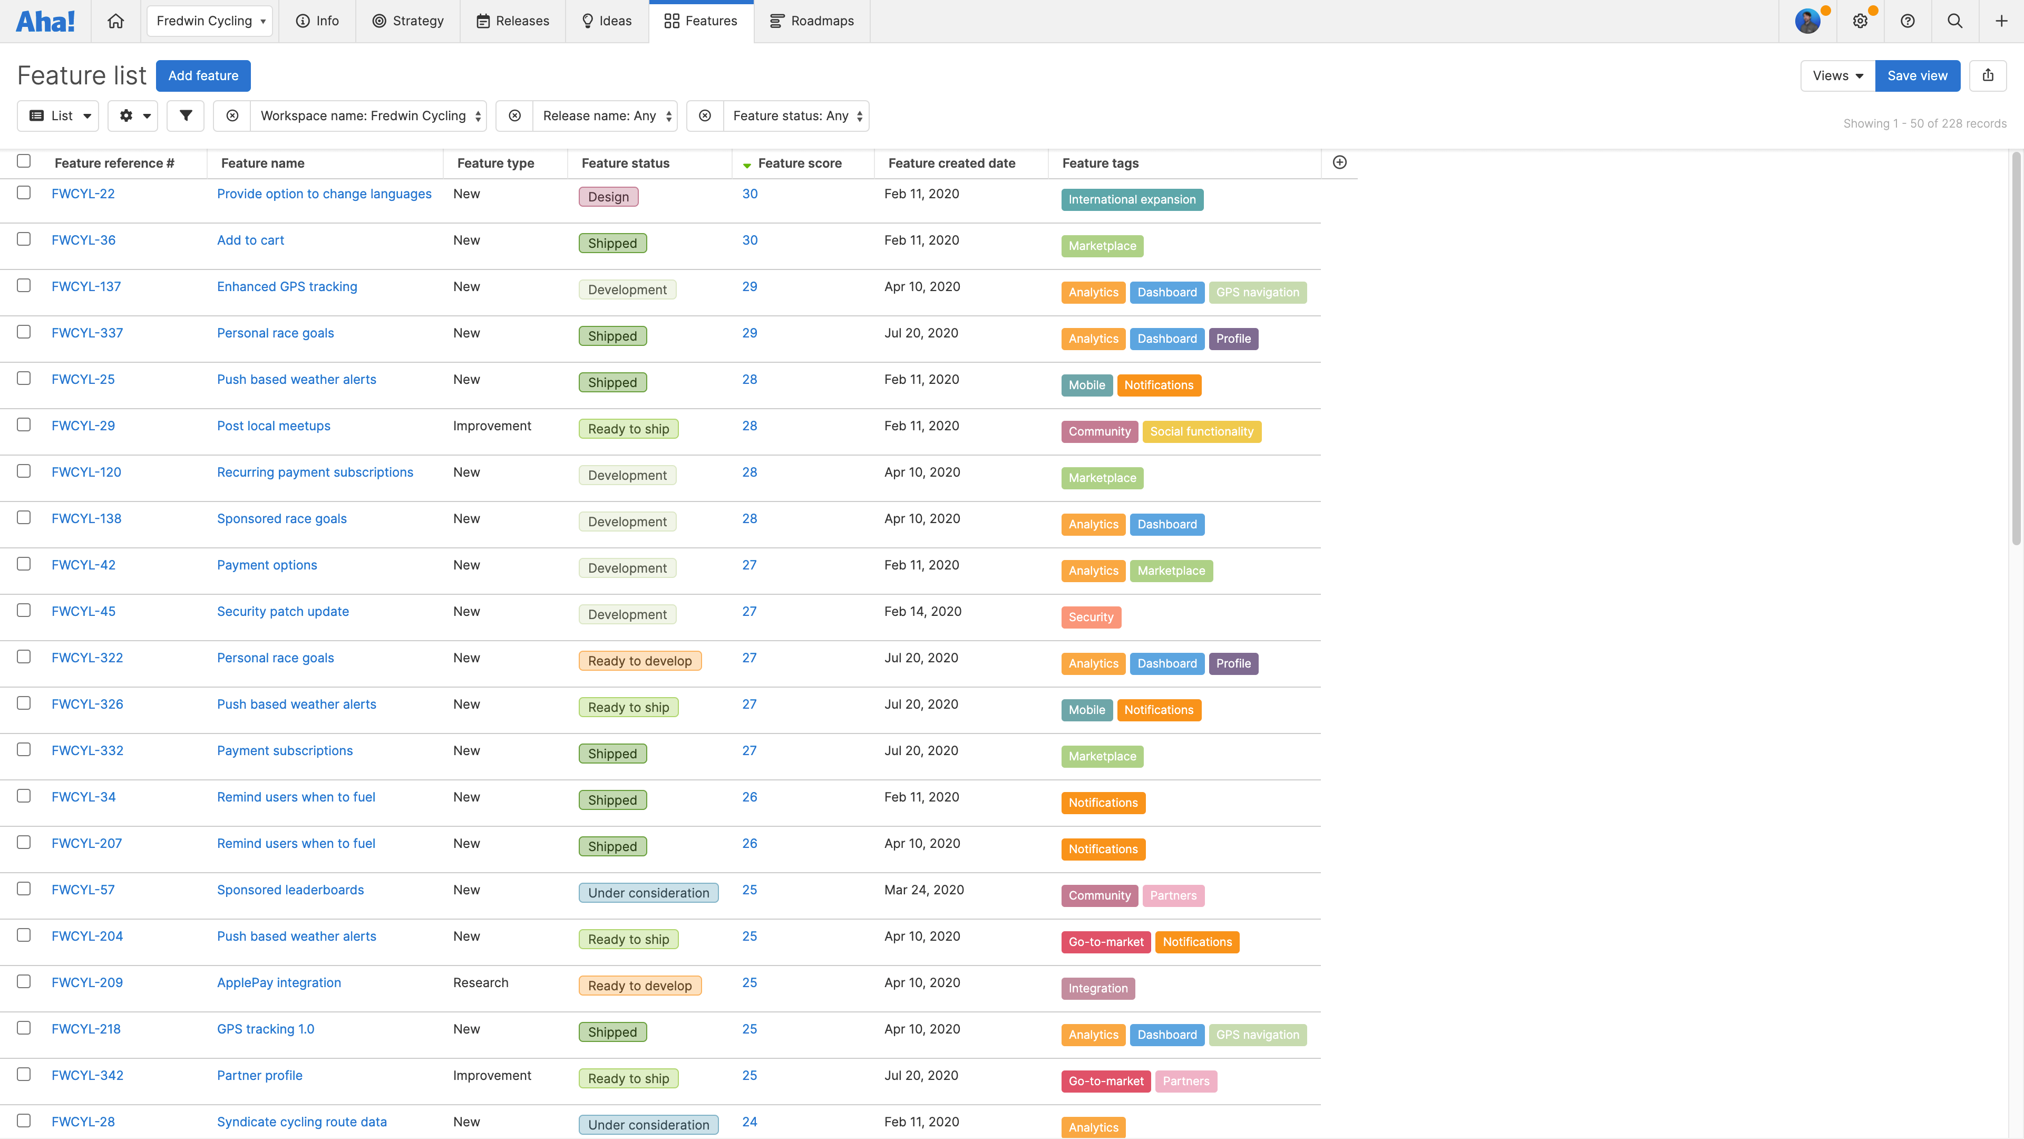
Task: Check the row for FWCYL-337
Action: [24, 332]
